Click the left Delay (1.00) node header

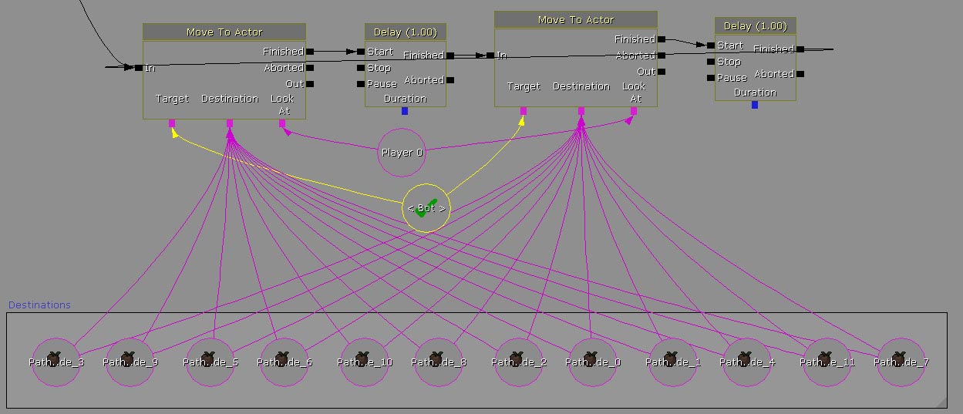click(x=405, y=32)
